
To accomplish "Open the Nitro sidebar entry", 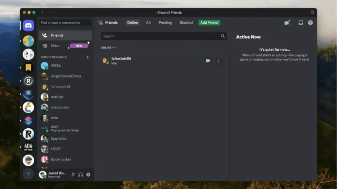I will (65, 45).
